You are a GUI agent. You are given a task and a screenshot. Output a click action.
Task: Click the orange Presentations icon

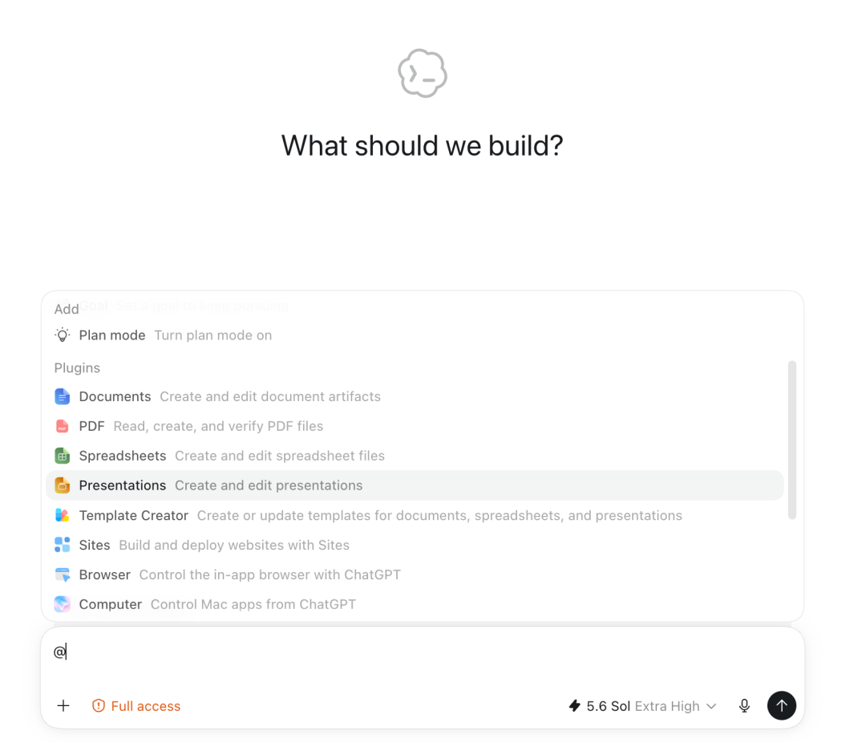point(63,485)
